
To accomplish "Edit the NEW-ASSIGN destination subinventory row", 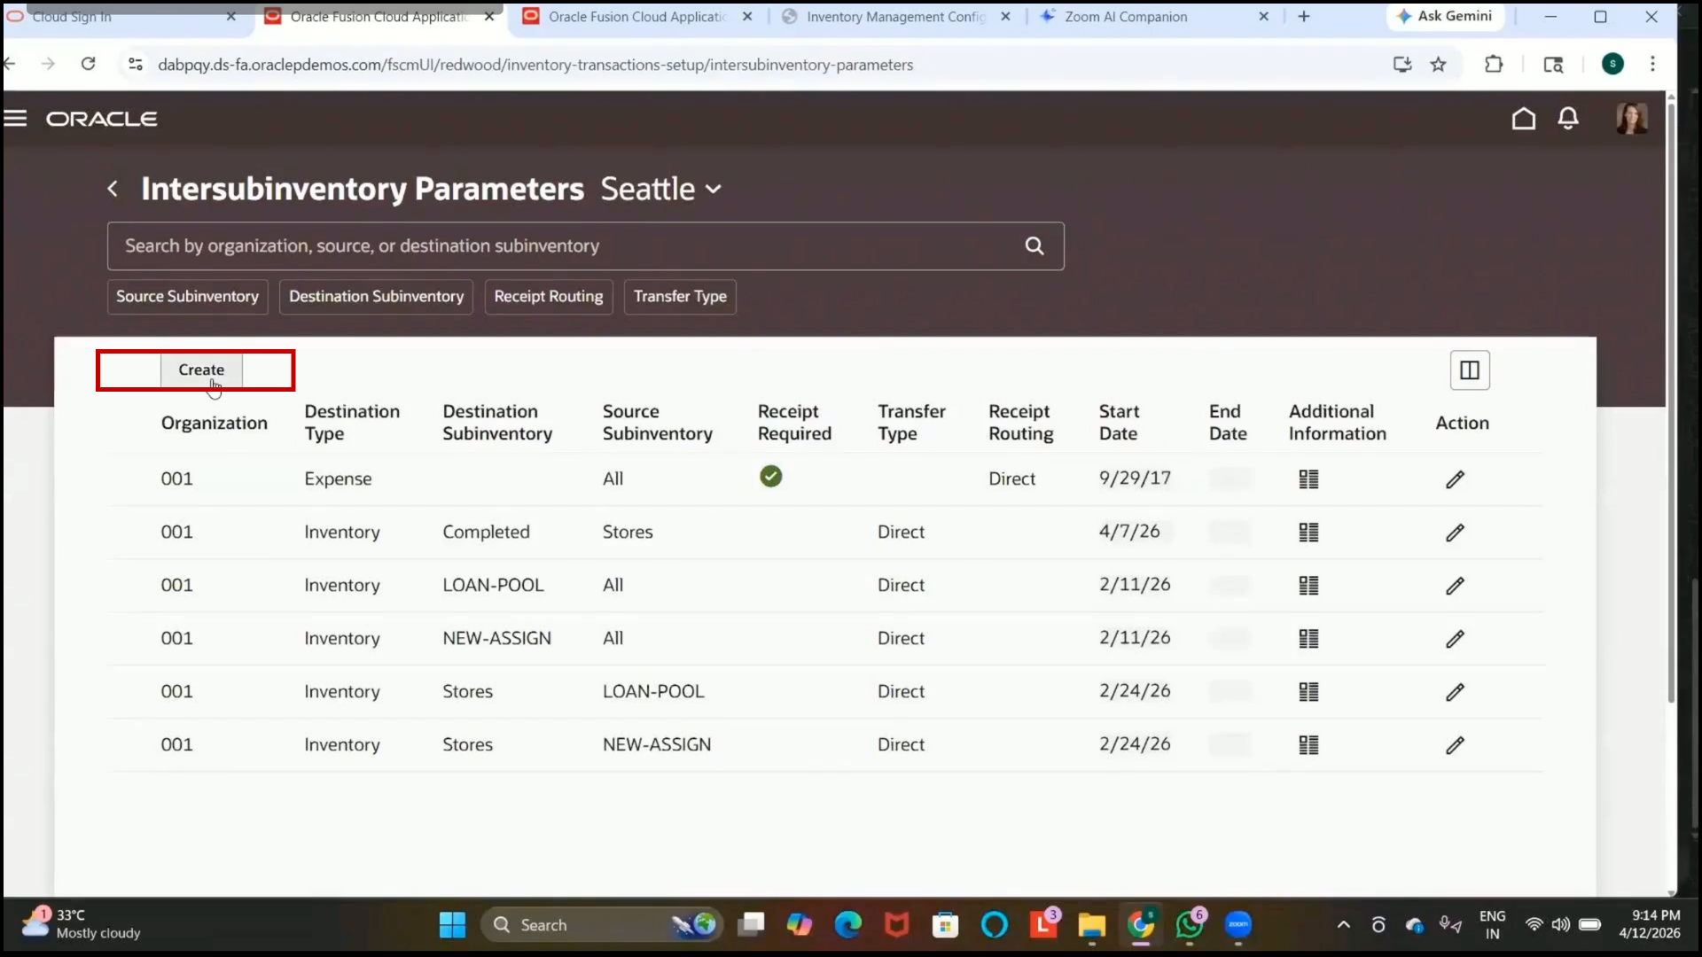I will pos(1455,639).
